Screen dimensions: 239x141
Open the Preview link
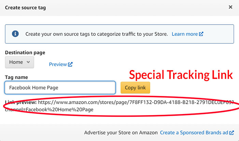pos(58,64)
